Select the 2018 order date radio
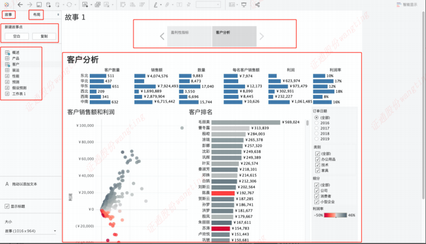Image resolution: width=426 pixels, height=244 pixels. (x=316, y=133)
